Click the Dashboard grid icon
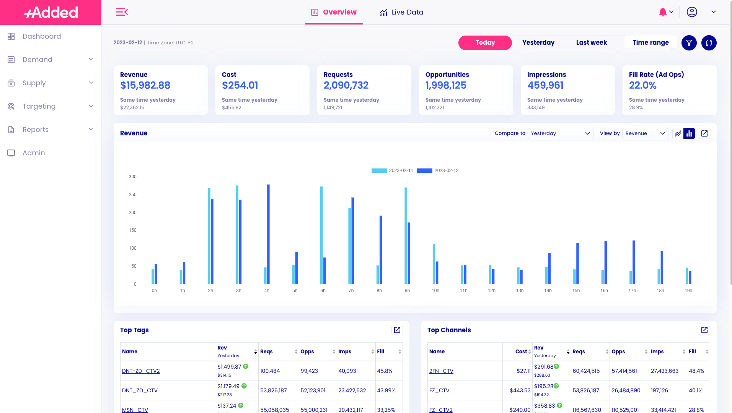The image size is (732, 413). coord(11,36)
